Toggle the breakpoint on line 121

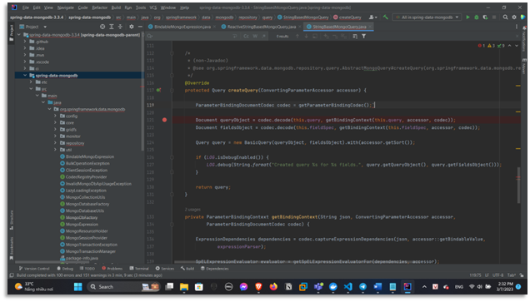pos(164,120)
